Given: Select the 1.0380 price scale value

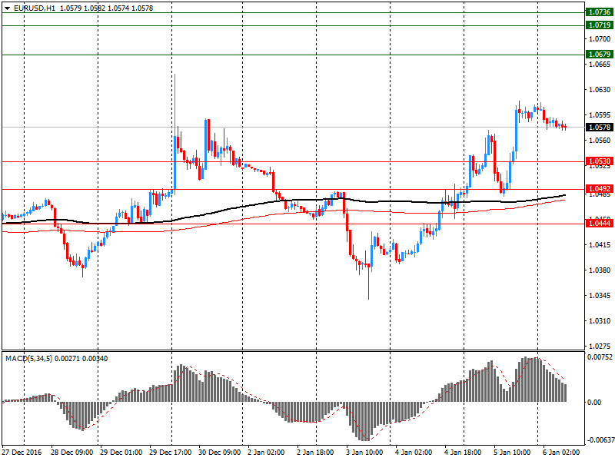Looking at the screenshot, I should coord(600,270).
